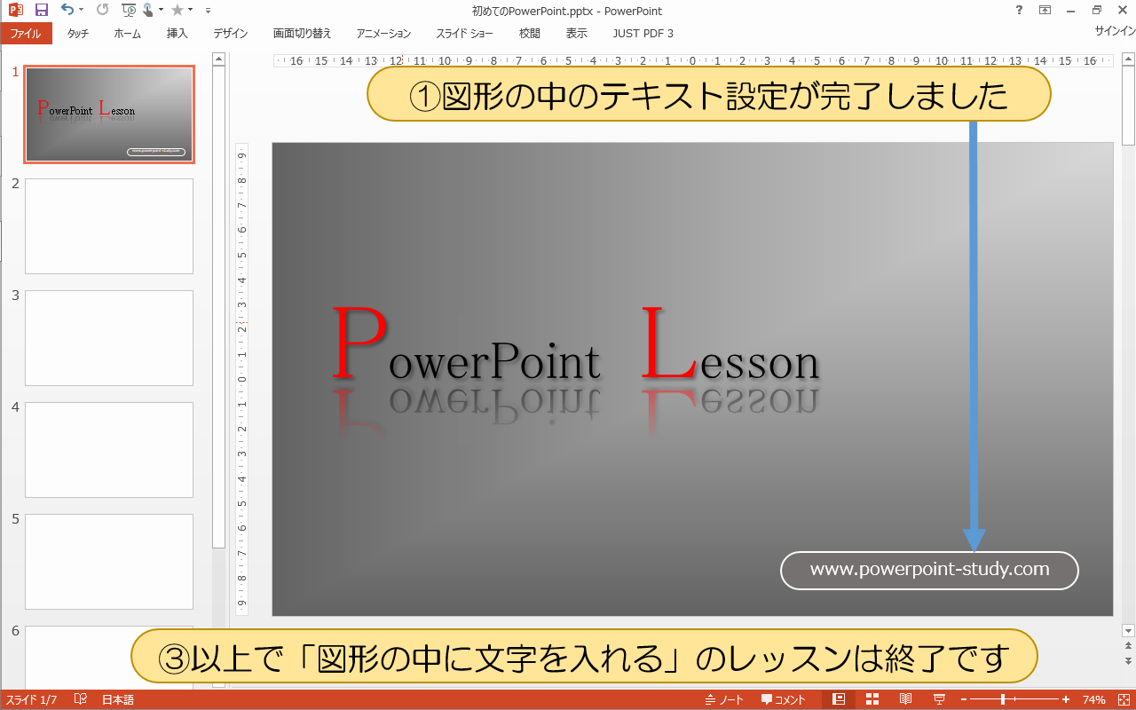Open the 表示 ribbon tab
This screenshot has height=710, width=1136.
[x=577, y=33]
